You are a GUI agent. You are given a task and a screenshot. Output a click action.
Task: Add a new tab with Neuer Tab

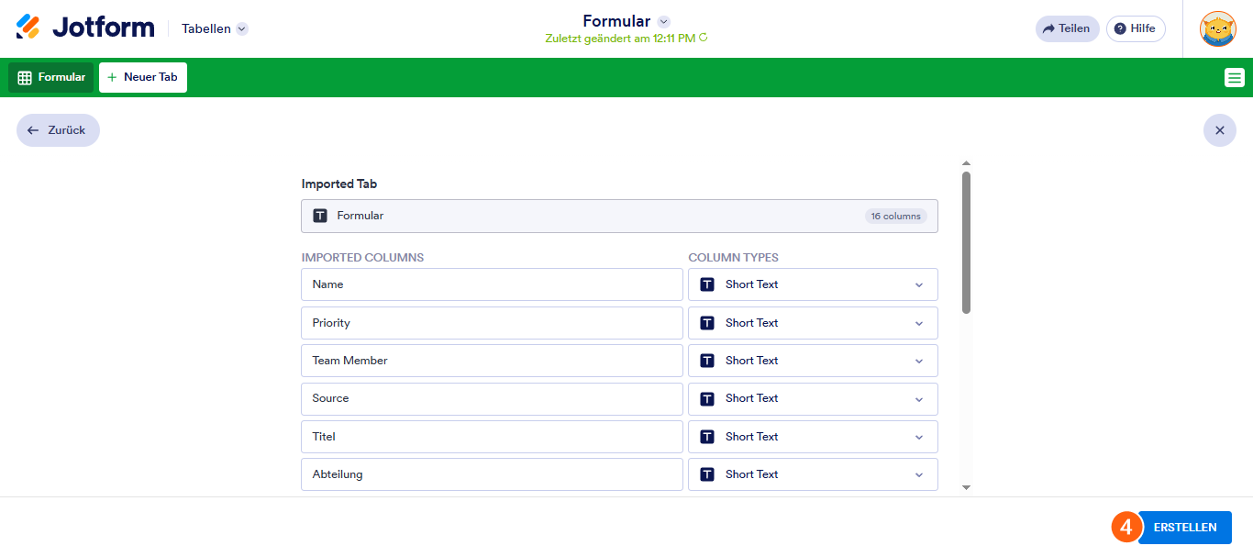[143, 78]
